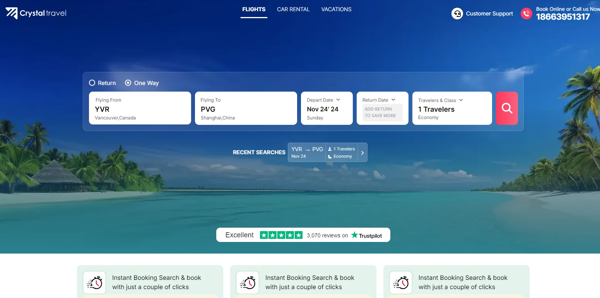Go to the Flights tab

pyautogui.click(x=254, y=9)
